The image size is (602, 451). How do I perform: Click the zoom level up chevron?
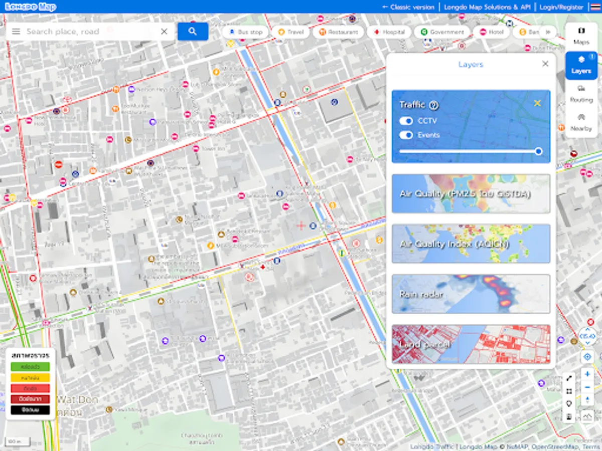[587, 329]
